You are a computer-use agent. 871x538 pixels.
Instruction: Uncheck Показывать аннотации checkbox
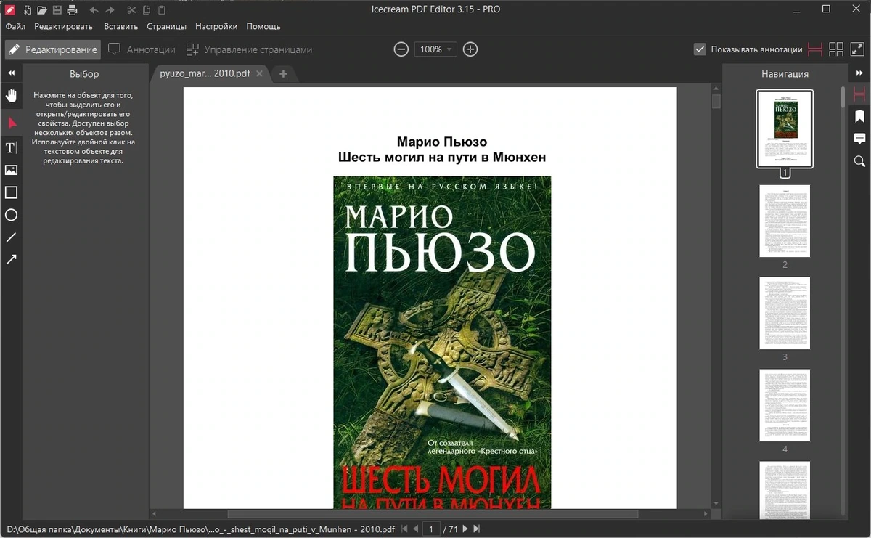coord(700,49)
